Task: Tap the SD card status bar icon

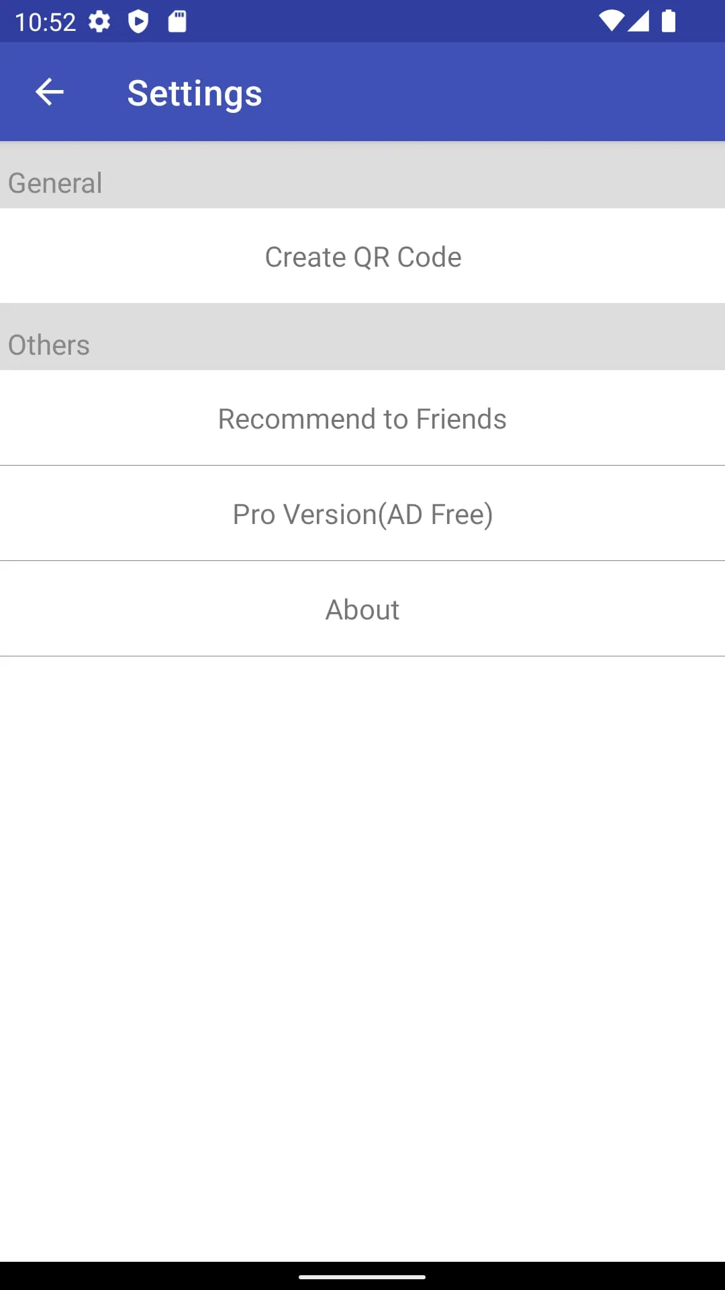Action: pyautogui.click(x=177, y=21)
